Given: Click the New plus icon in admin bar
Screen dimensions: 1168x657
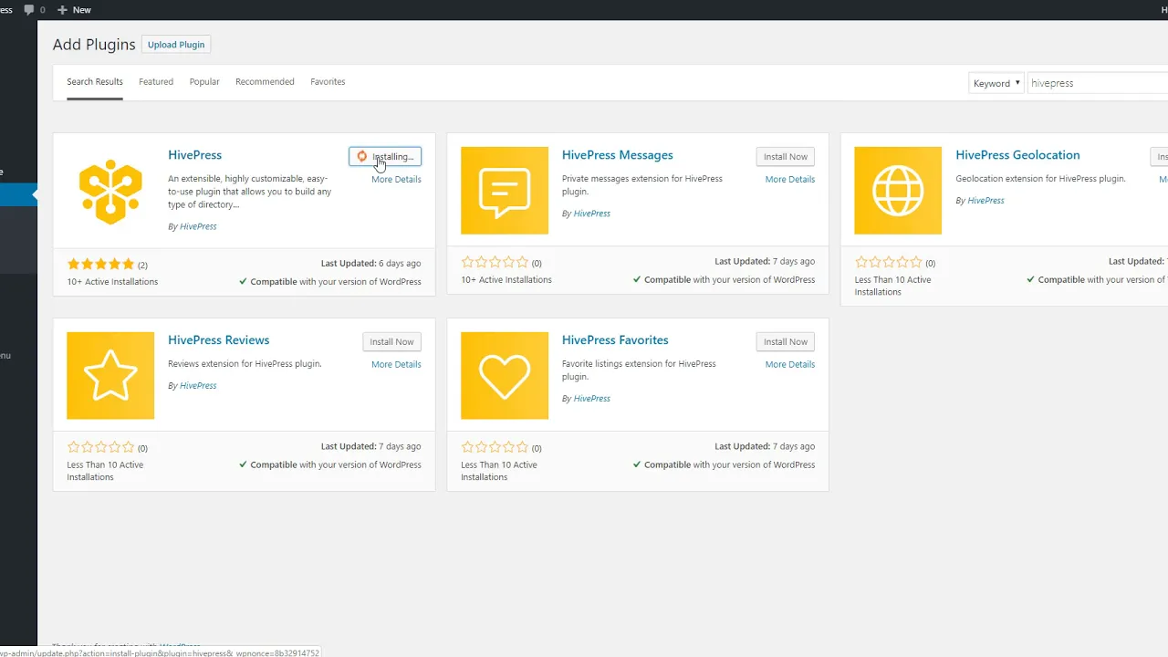Looking at the screenshot, I should tap(62, 10).
